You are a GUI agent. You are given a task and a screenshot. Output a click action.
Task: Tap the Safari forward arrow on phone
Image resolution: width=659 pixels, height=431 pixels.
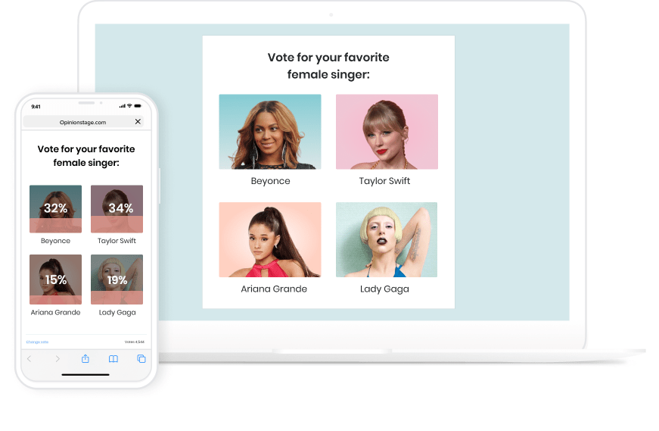point(58,359)
